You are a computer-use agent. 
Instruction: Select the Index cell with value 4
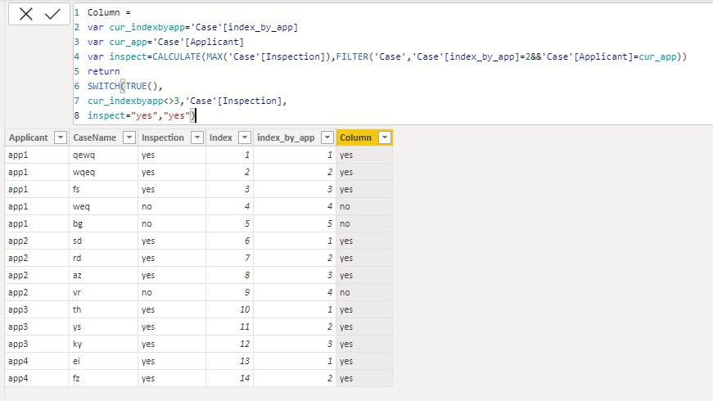click(230, 206)
